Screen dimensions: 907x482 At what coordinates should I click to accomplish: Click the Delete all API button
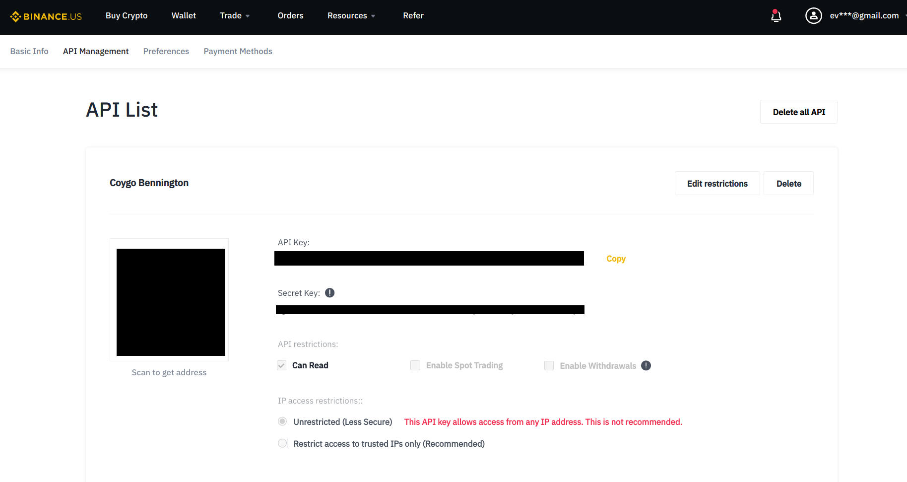coord(799,112)
